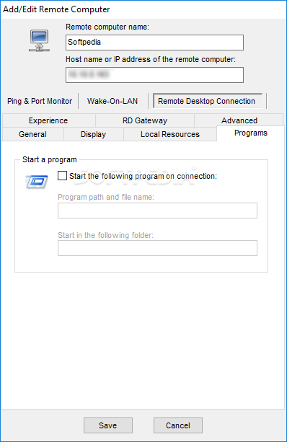
Task: Open the Advanced tab
Action: (239, 120)
